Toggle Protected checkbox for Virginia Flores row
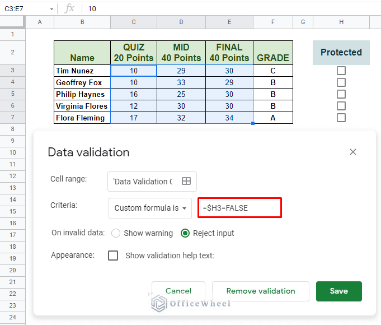Image resolution: width=381 pixels, height=325 pixels. point(341,106)
